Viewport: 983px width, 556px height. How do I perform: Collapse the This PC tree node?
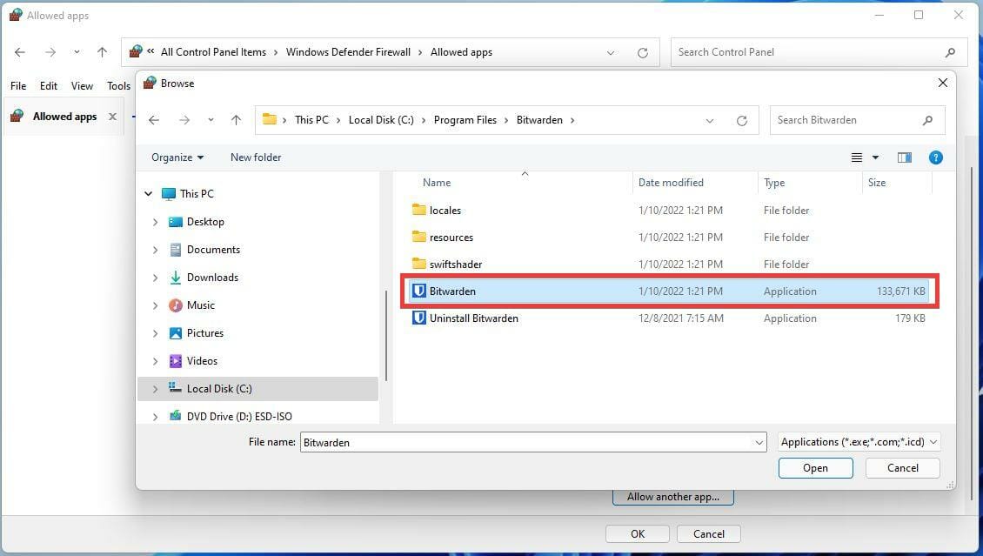pos(149,194)
